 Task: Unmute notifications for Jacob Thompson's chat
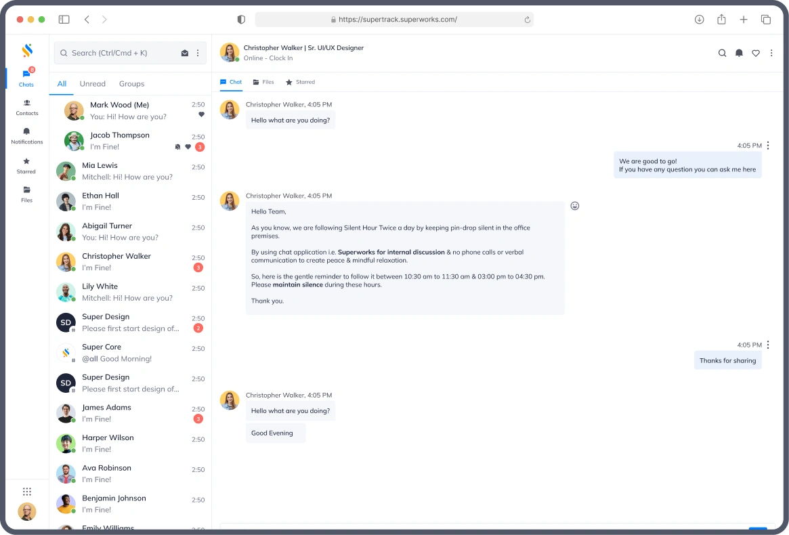coord(177,147)
